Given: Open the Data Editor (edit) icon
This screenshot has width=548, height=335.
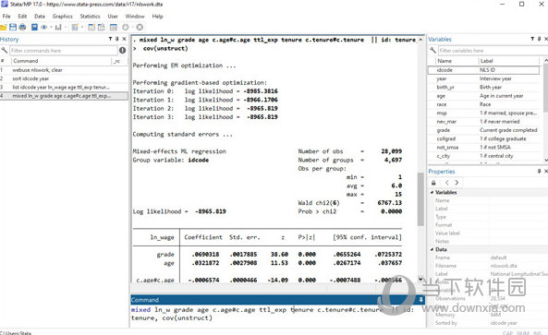Looking at the screenshot, I should [x=91, y=27].
